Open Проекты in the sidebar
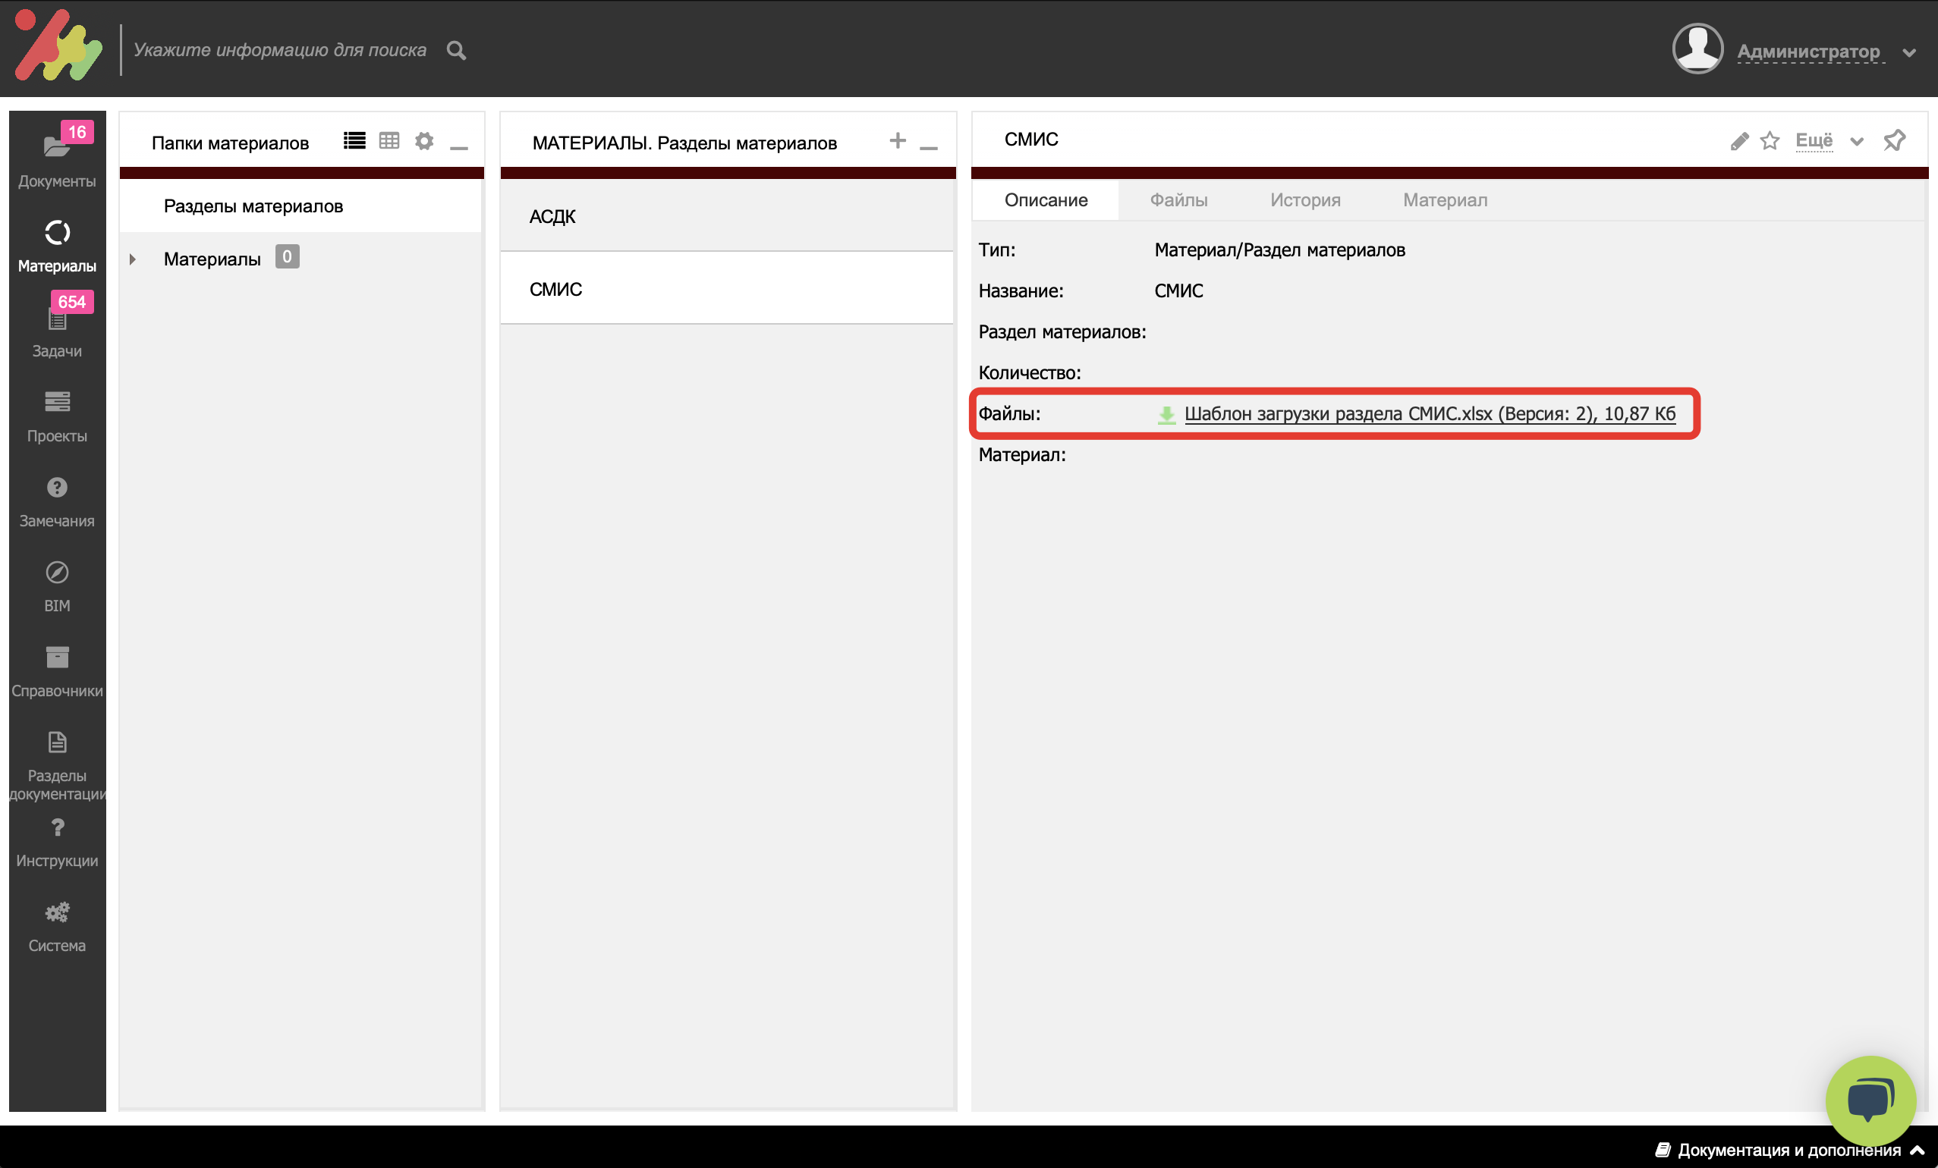 pyautogui.click(x=57, y=416)
